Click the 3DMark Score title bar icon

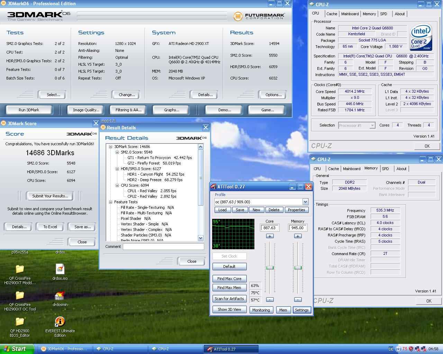(x=3, y=123)
